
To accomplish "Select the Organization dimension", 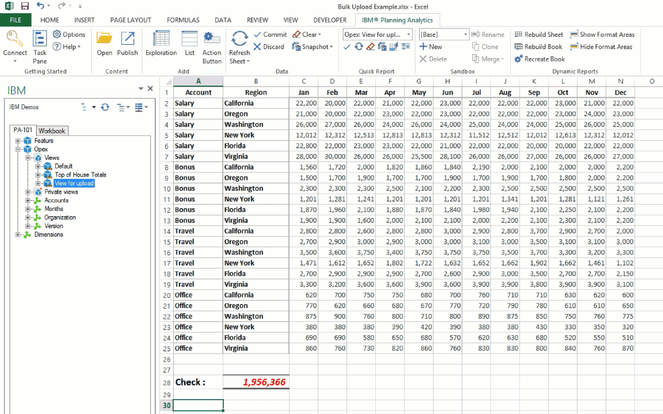I will coord(60,217).
